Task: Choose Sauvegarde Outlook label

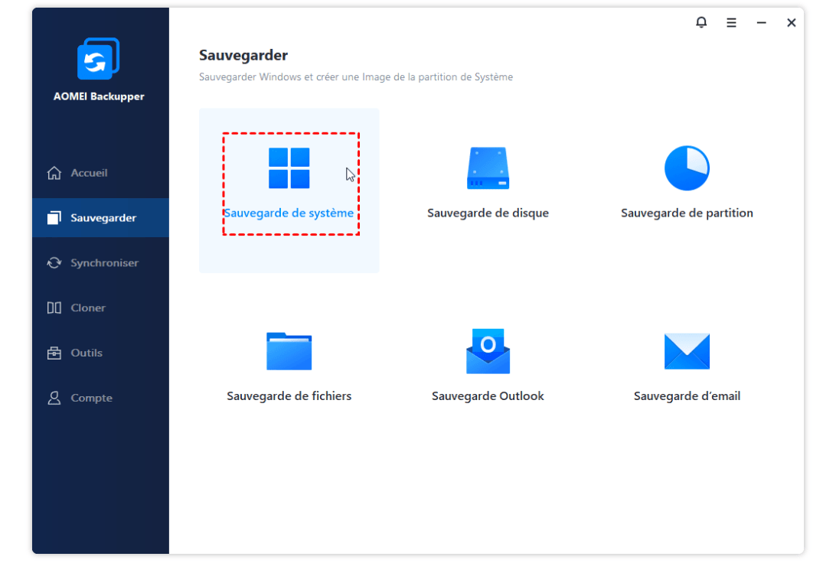Action: (x=488, y=395)
